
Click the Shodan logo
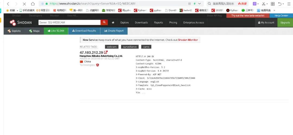point(21,22)
